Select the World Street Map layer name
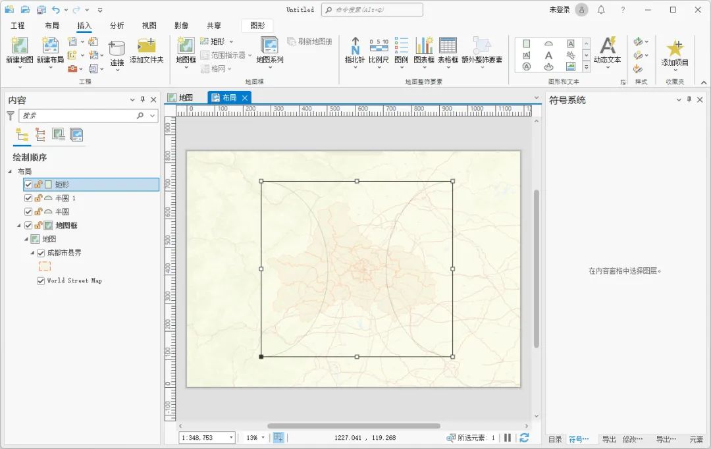The height and width of the screenshot is (449, 711). (74, 280)
